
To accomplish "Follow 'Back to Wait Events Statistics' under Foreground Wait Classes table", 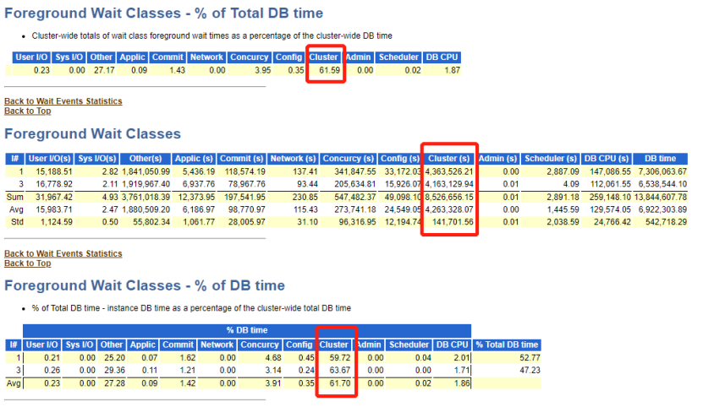I will tap(63, 253).
